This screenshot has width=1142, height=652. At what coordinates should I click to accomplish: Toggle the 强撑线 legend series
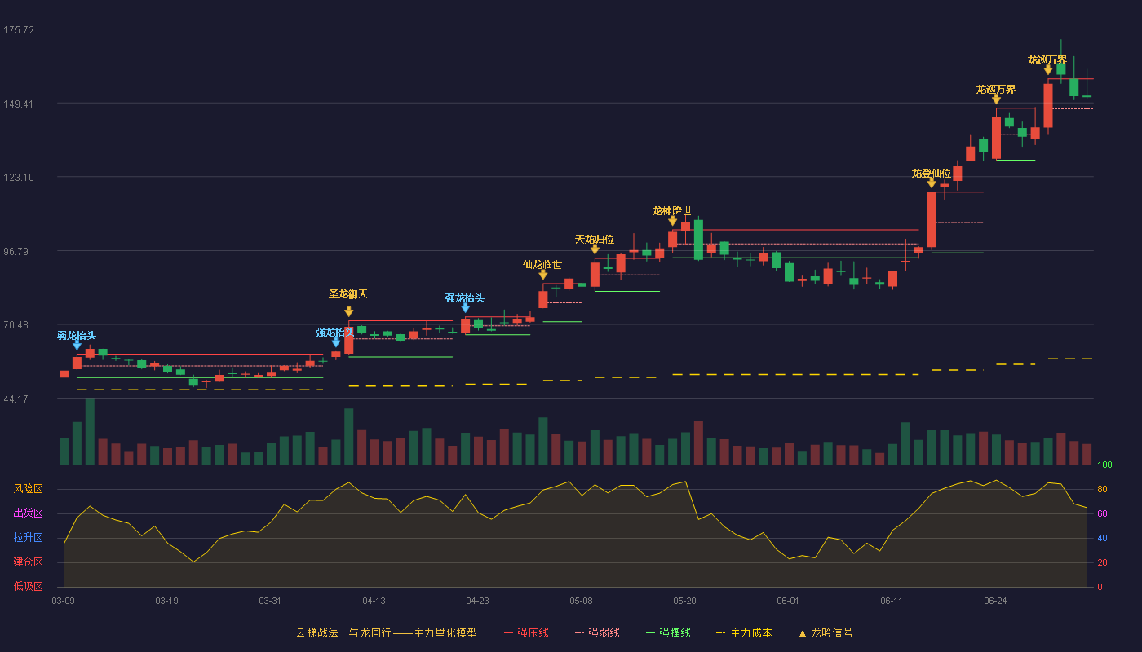[668, 632]
